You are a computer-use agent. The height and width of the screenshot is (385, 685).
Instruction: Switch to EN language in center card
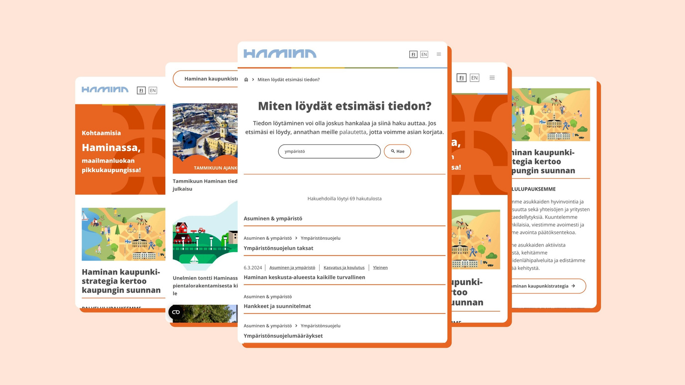424,54
